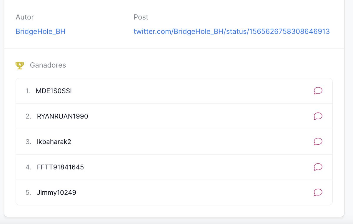
Task: Open comment icon for winner FFTT91841645
Action: coord(318,167)
